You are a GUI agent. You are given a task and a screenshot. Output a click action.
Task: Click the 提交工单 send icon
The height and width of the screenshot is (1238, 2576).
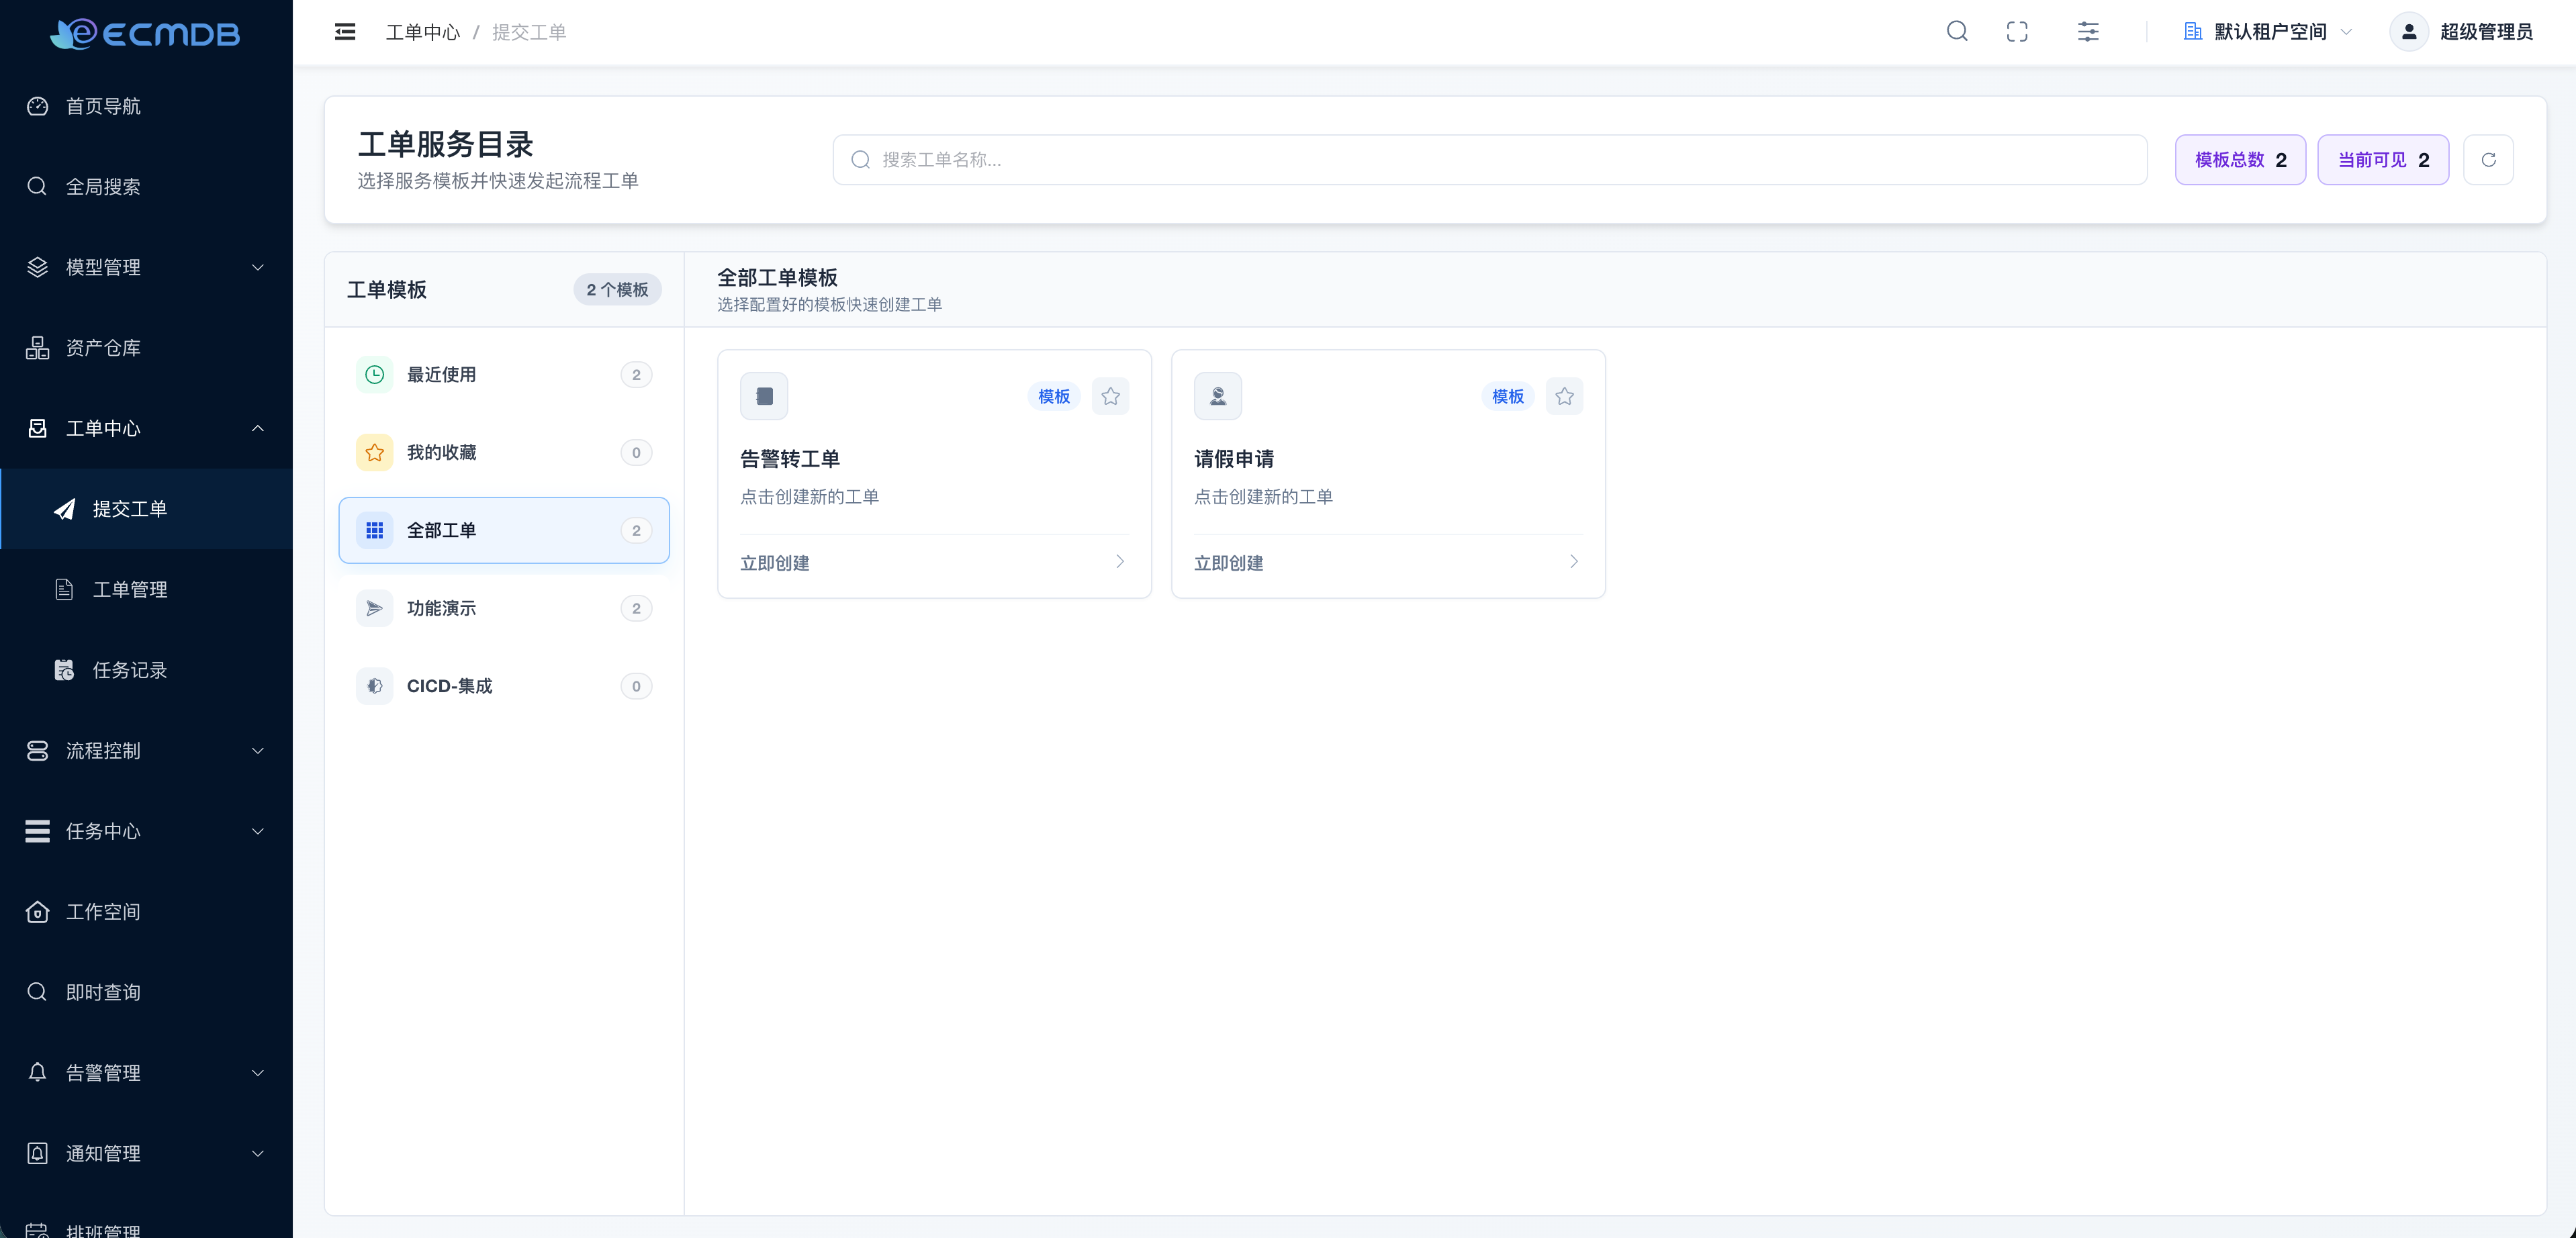[x=64, y=509]
